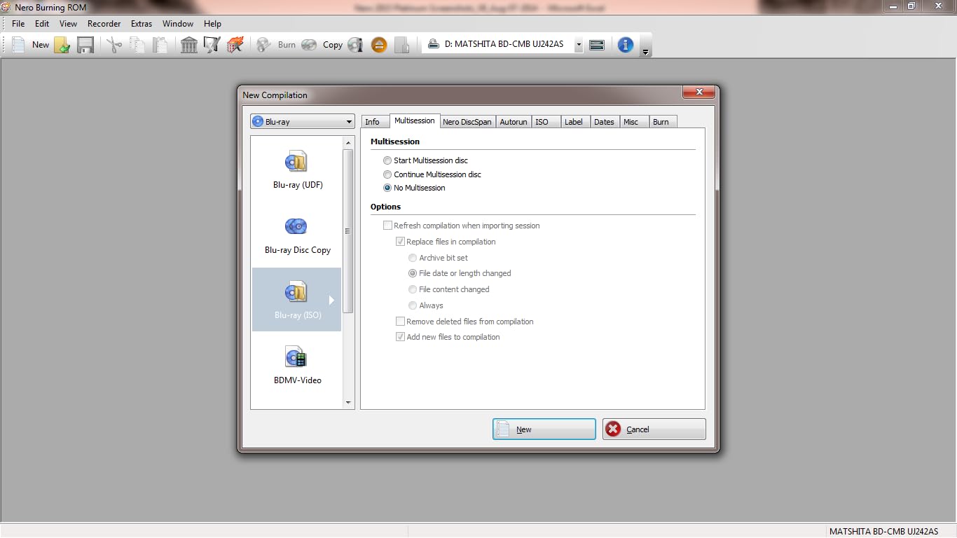Click the New label in the toolbar
Viewport: 957px width, 538px height.
pyautogui.click(x=41, y=45)
